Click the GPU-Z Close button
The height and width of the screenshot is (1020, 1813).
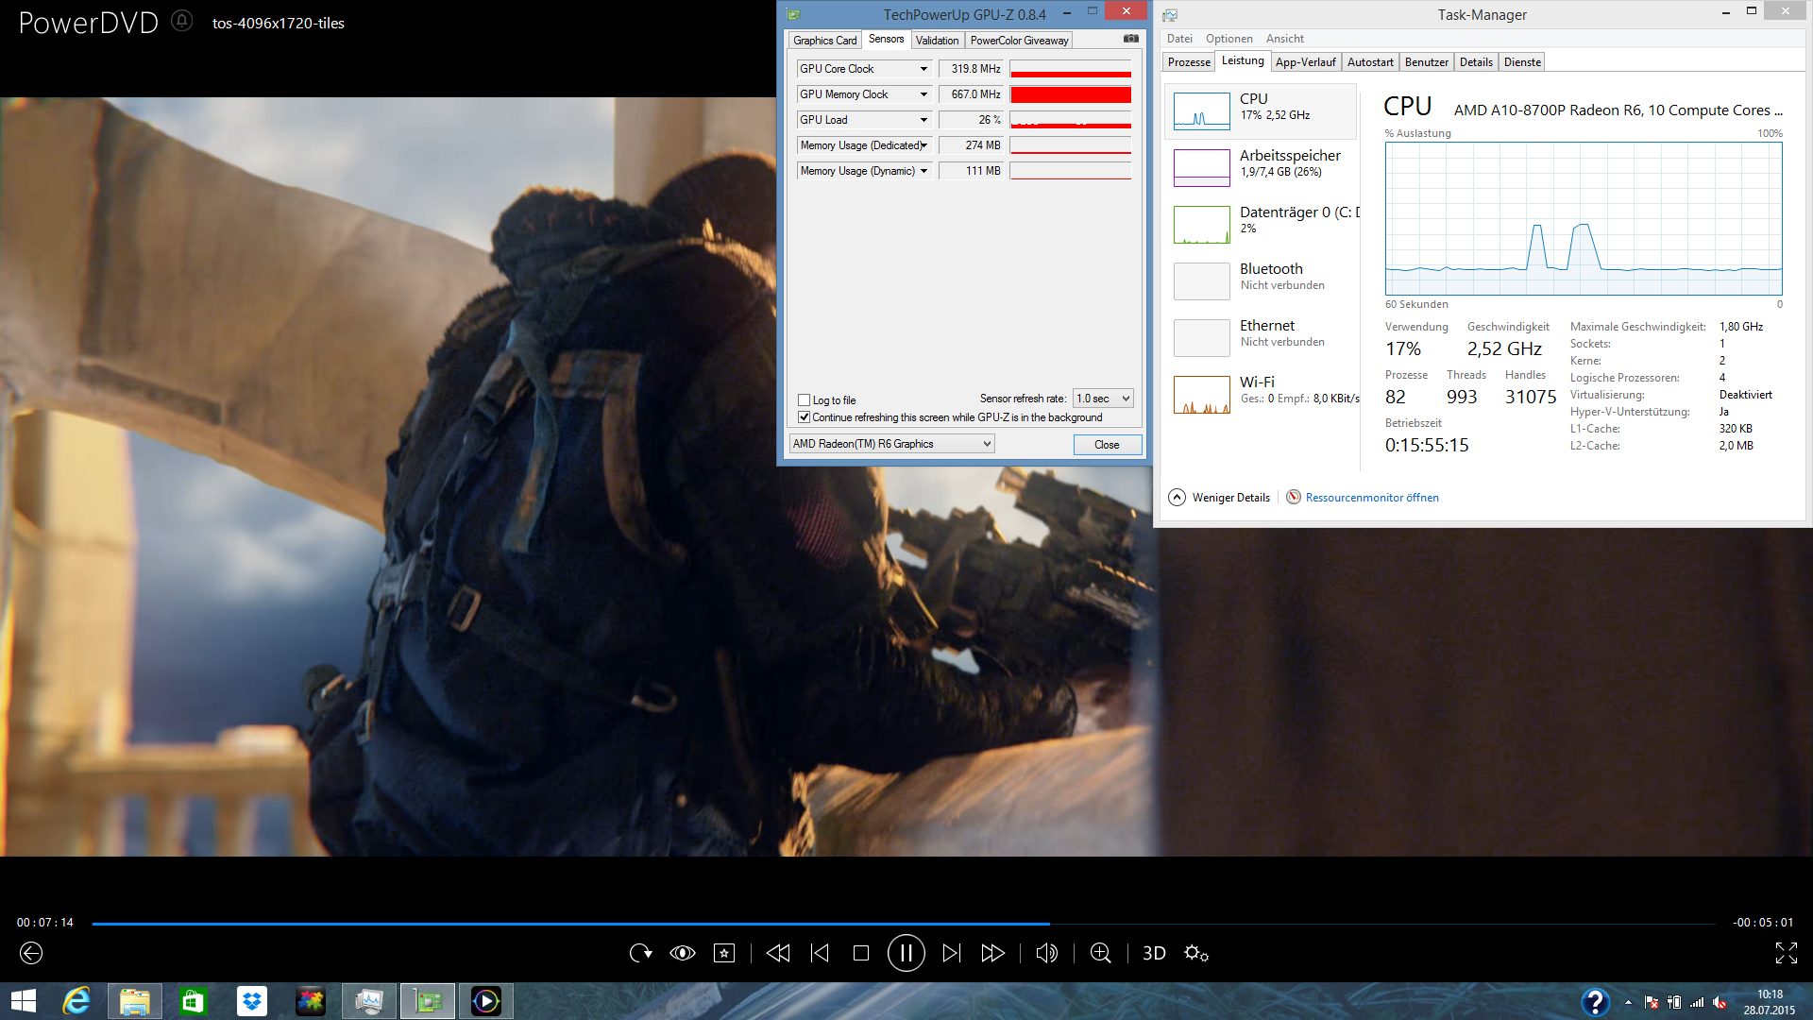[1107, 445]
